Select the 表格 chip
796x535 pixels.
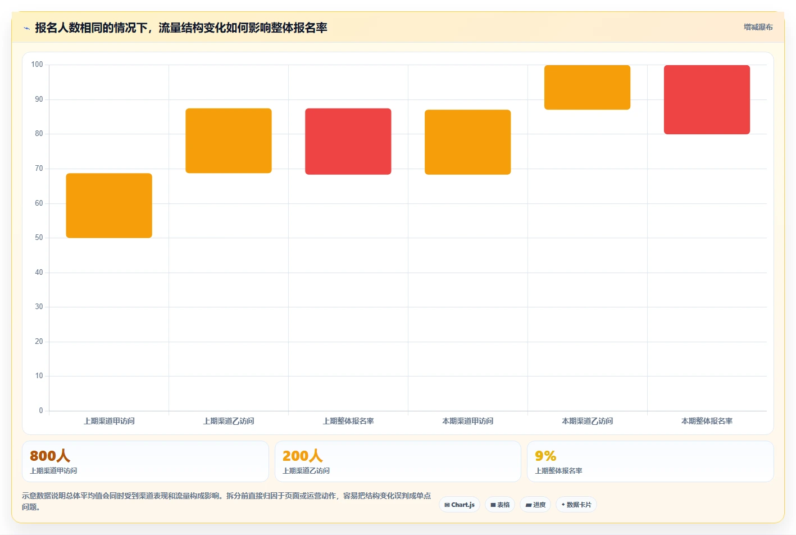coord(500,505)
